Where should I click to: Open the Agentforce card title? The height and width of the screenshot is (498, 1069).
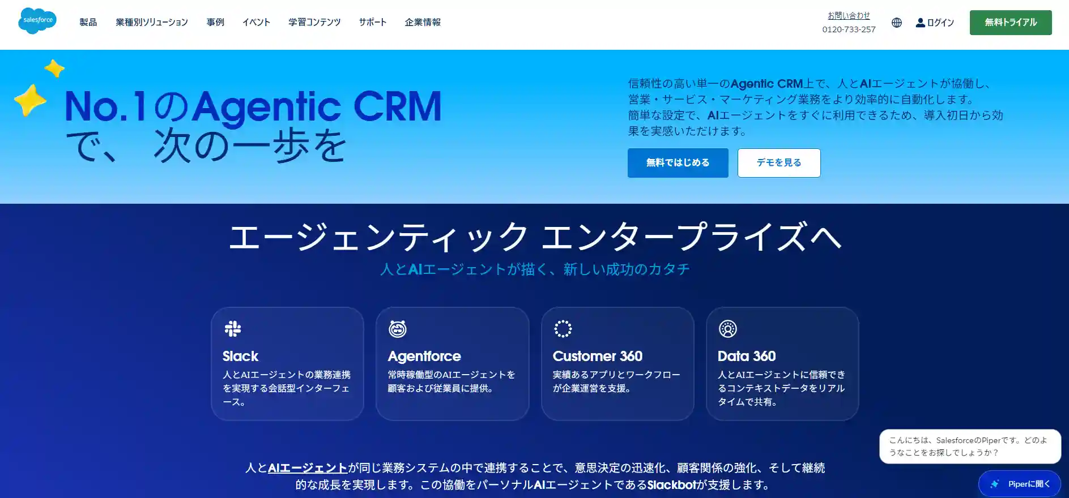424,356
